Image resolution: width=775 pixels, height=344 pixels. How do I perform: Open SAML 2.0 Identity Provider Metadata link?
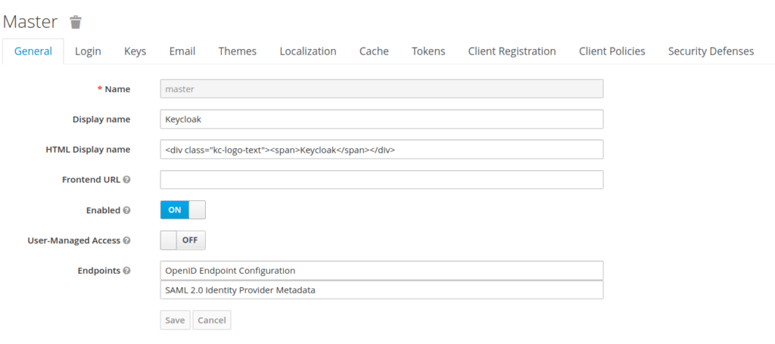[381, 290]
